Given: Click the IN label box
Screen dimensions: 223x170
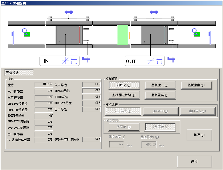Looking at the screenshot, I should [x=59, y=61].
